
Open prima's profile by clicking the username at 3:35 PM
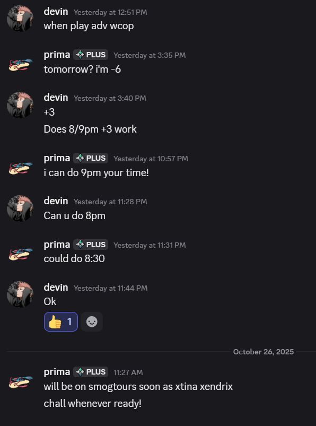coord(57,54)
